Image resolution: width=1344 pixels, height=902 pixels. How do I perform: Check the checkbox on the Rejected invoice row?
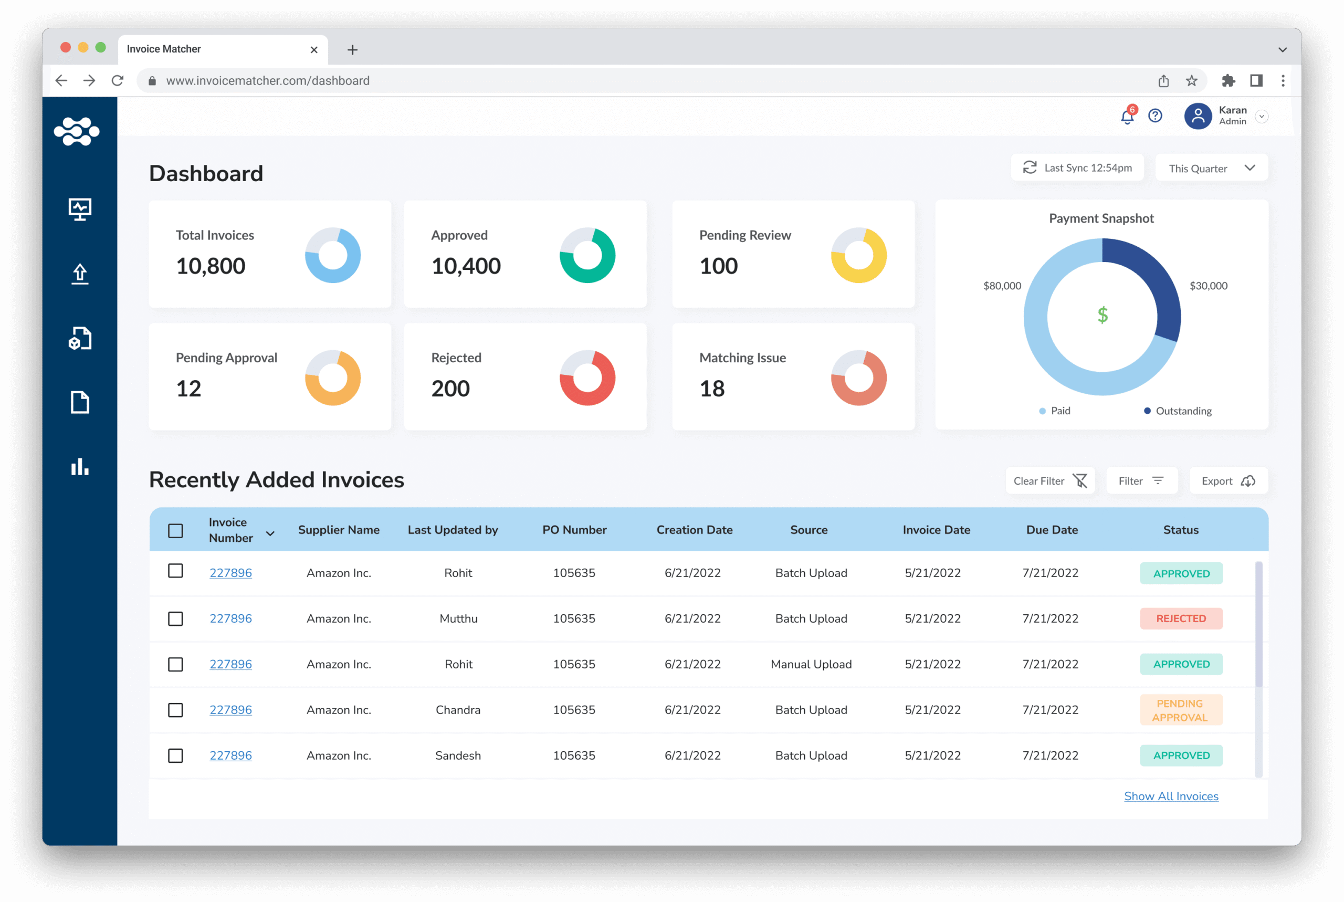pos(175,618)
